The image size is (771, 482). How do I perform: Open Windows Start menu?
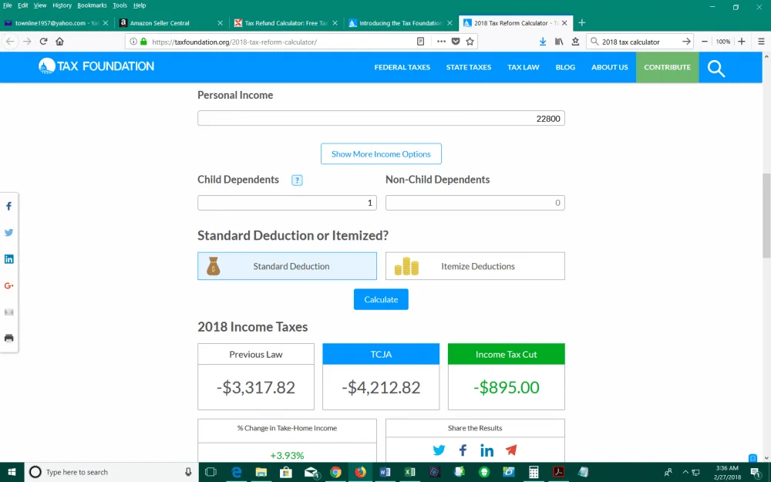(12, 472)
